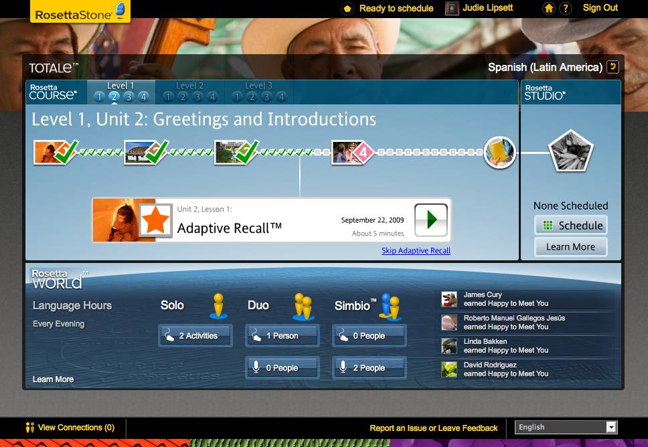648x447 pixels.
Task: Click the Simbio blue and yellow figures icon
Action: coord(390,307)
